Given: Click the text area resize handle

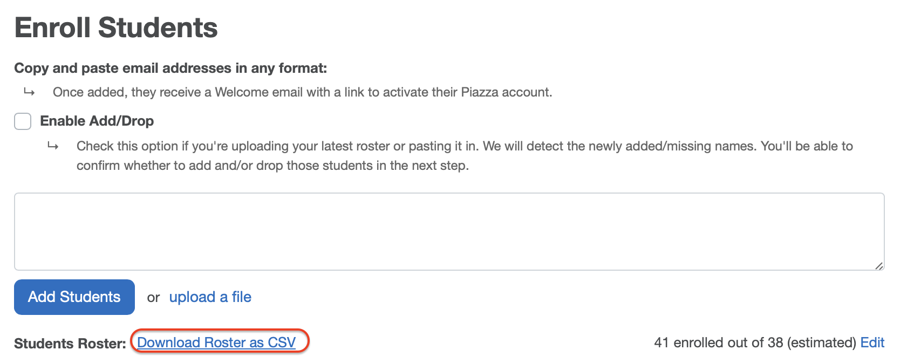Looking at the screenshot, I should [x=879, y=265].
